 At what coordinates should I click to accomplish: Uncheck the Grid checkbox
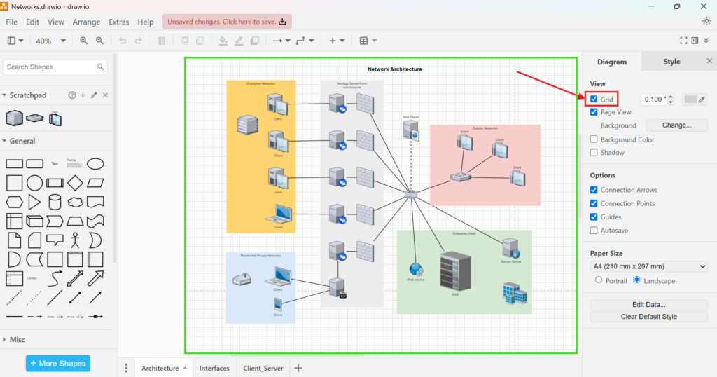pyautogui.click(x=594, y=100)
